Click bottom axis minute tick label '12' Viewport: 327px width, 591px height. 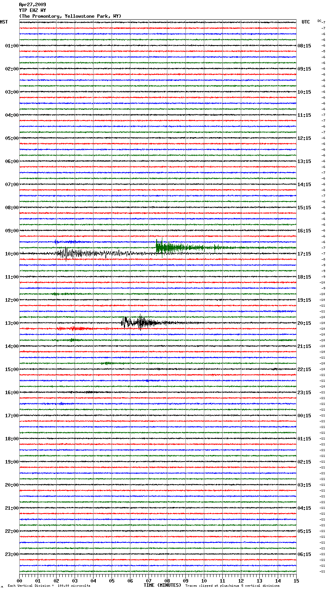click(x=241, y=581)
